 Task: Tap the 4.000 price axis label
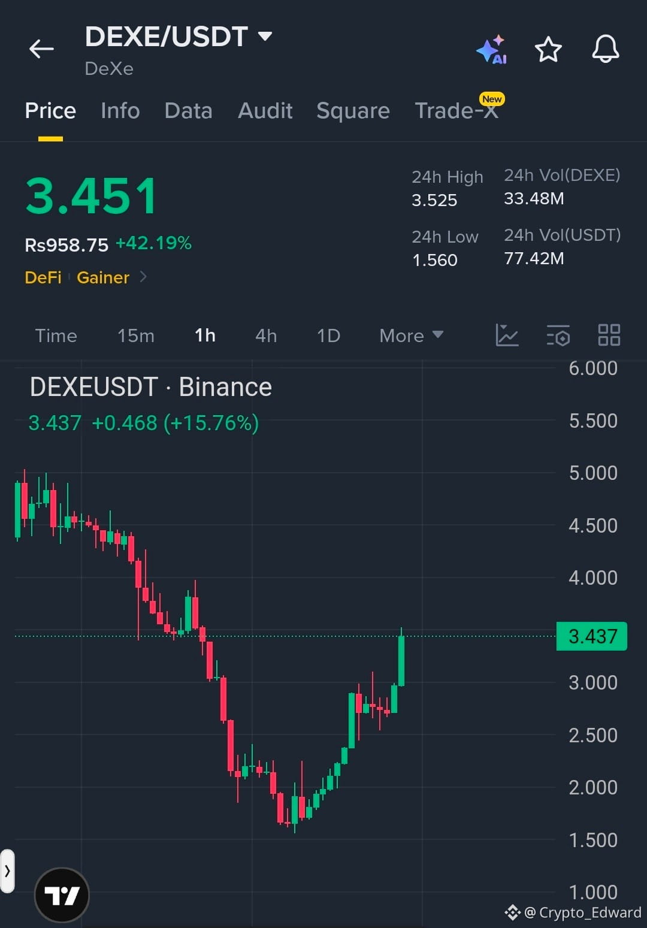pos(593,578)
